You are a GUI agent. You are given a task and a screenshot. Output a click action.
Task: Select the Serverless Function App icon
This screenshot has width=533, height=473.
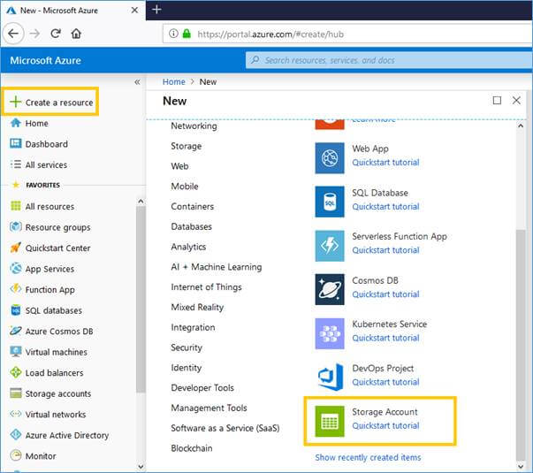[x=330, y=246]
